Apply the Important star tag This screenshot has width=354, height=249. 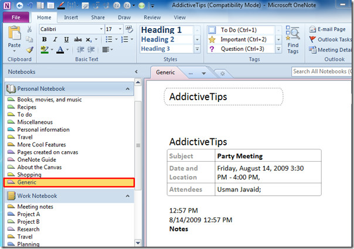click(x=212, y=39)
